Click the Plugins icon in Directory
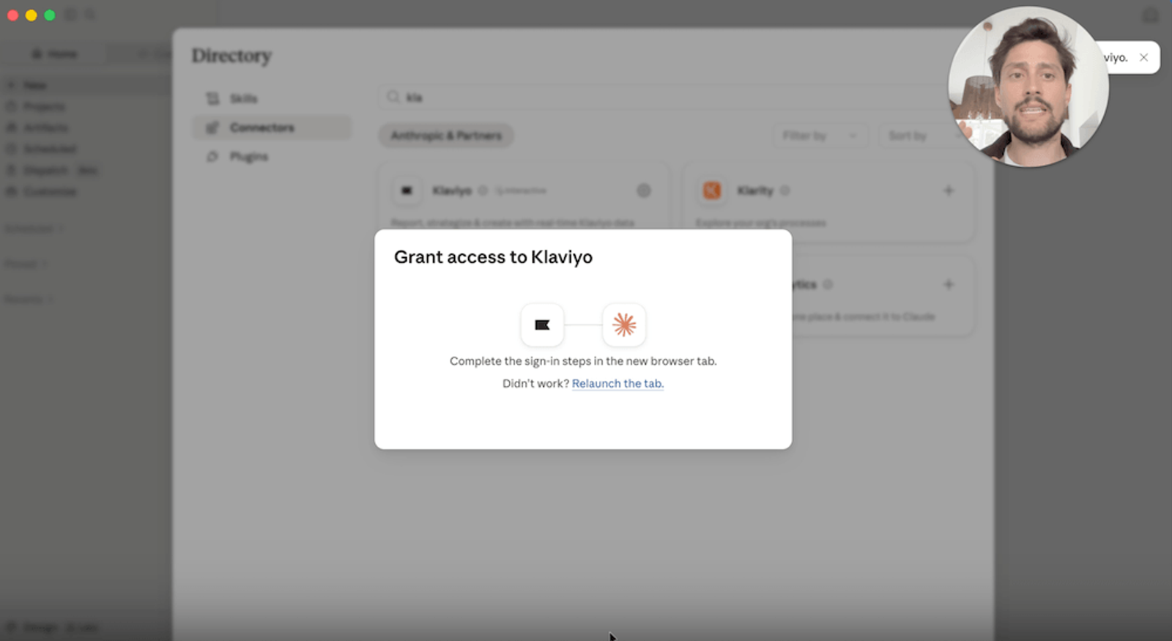The width and height of the screenshot is (1172, 641). [x=212, y=157]
